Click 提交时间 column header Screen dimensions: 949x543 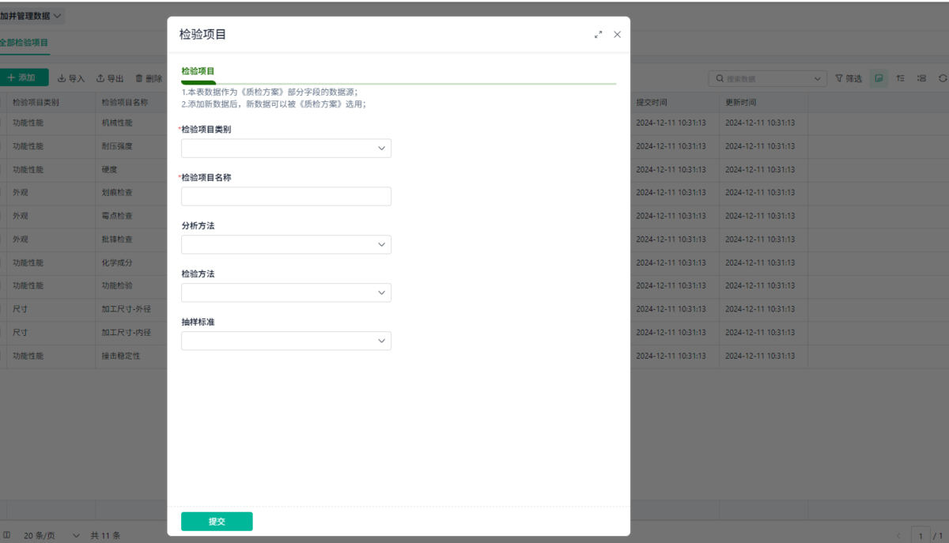(652, 103)
